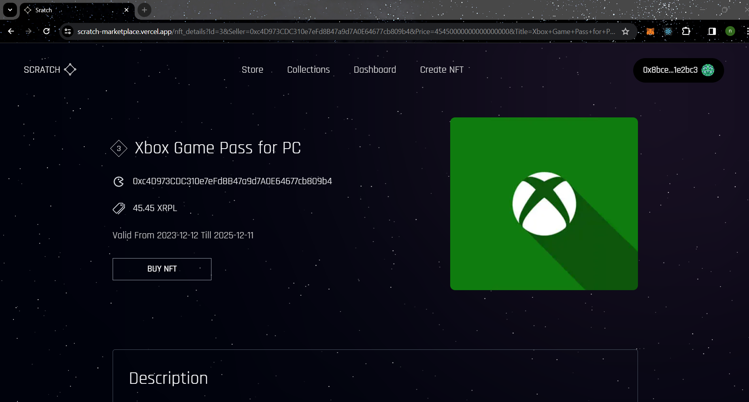Open the Chrome three-dot menu

[x=747, y=31]
